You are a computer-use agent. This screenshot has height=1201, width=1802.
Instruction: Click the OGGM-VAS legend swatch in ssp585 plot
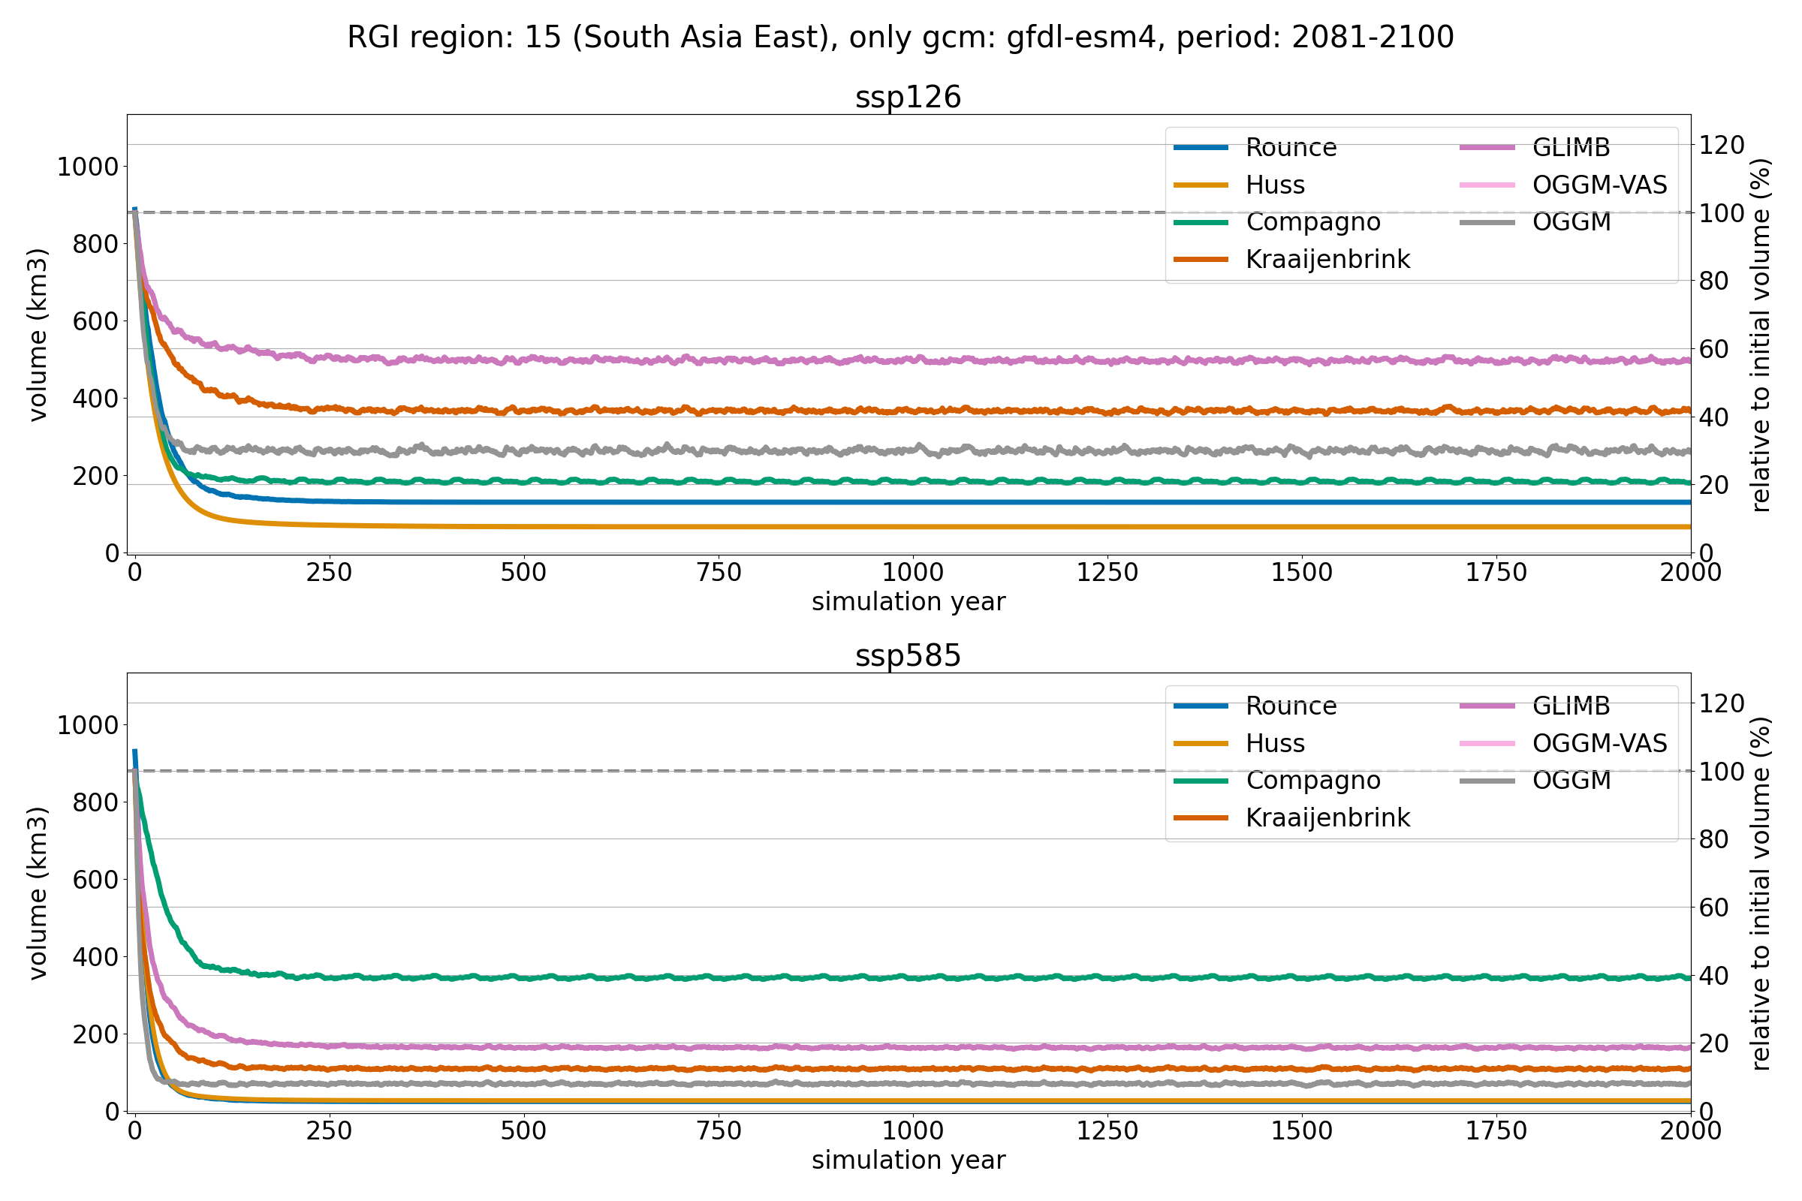point(1487,743)
